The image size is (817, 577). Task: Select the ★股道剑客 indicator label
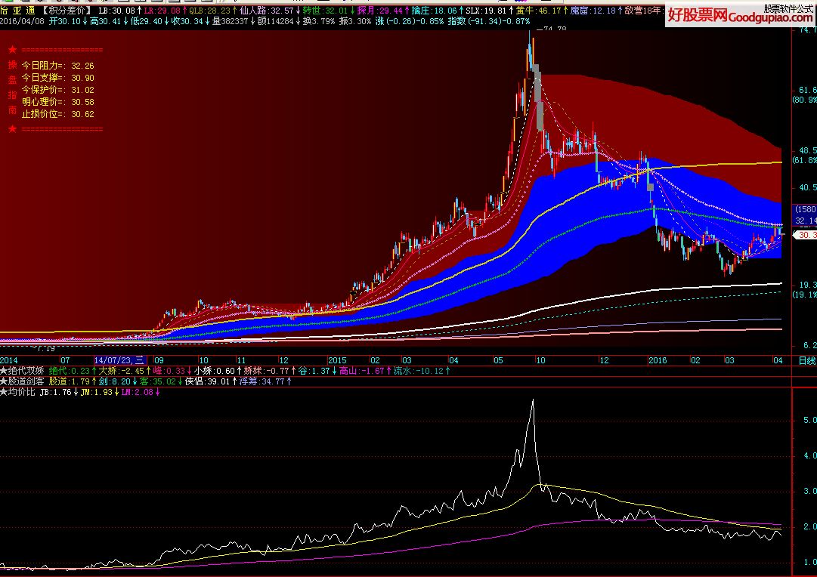point(22,381)
